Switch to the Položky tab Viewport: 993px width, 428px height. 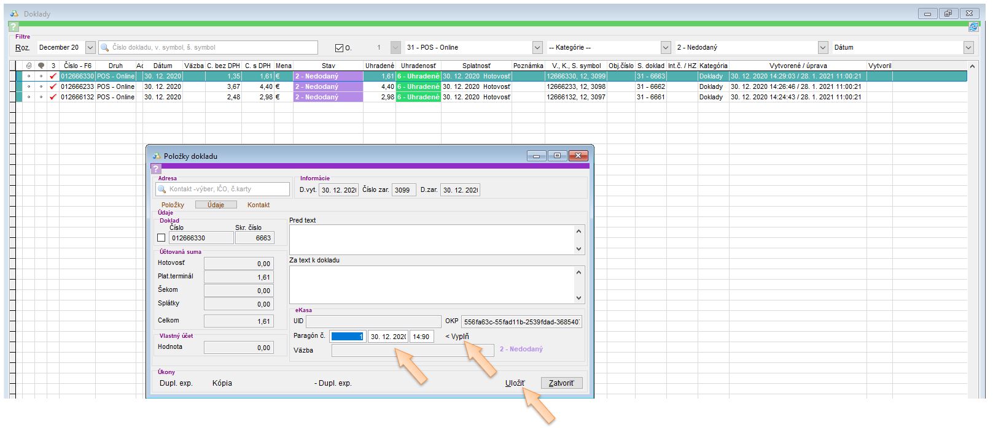173,205
